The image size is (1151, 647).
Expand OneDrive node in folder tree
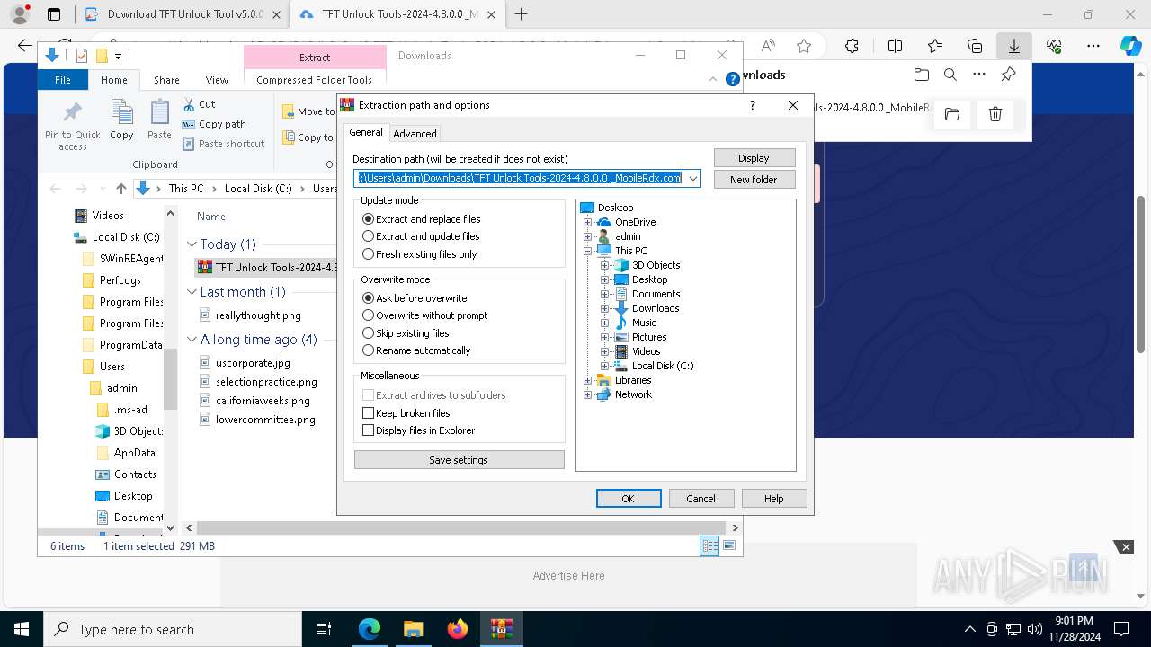588,222
